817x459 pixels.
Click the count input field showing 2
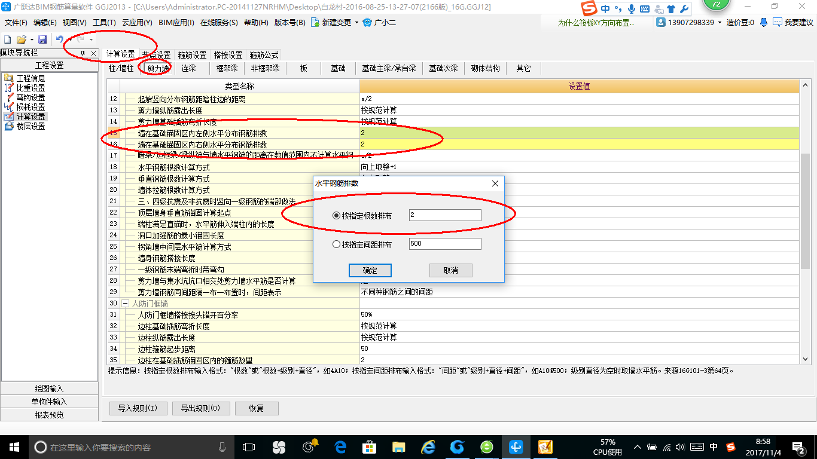pyautogui.click(x=445, y=215)
